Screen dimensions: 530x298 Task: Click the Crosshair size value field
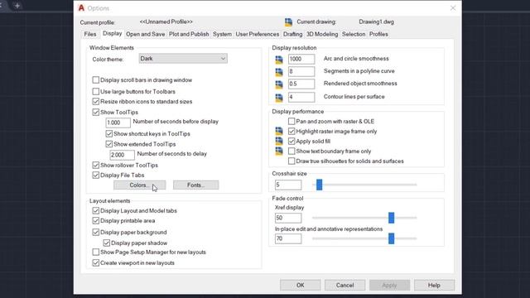pyautogui.click(x=288, y=185)
